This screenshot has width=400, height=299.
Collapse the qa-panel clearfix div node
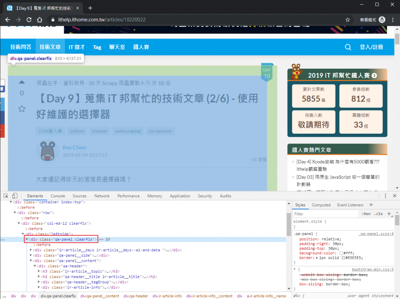[x=27, y=239]
